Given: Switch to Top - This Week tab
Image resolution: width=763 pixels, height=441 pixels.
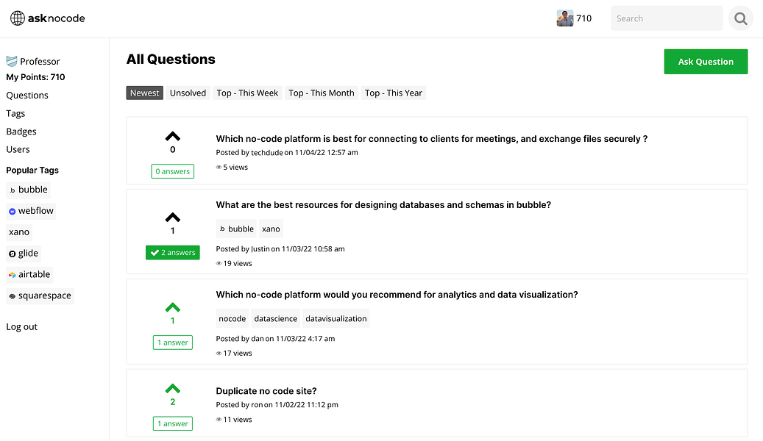Looking at the screenshot, I should pyautogui.click(x=247, y=93).
